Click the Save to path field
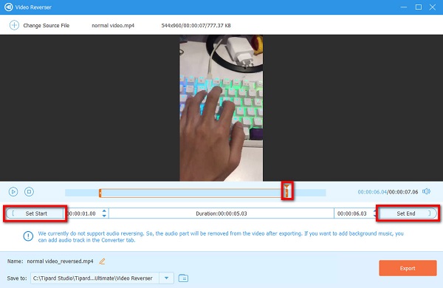The width and height of the screenshot is (443, 288). point(95,278)
